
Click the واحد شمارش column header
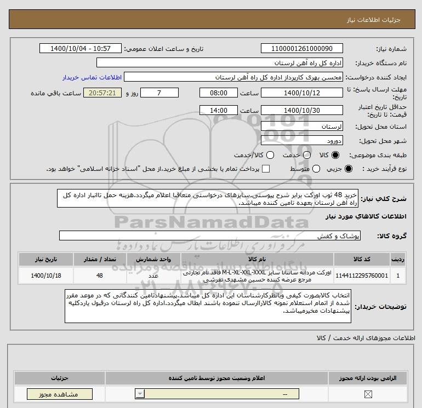coord(153,259)
